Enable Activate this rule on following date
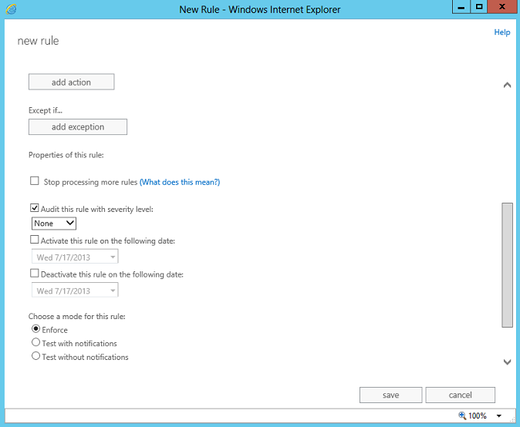 [x=35, y=240]
